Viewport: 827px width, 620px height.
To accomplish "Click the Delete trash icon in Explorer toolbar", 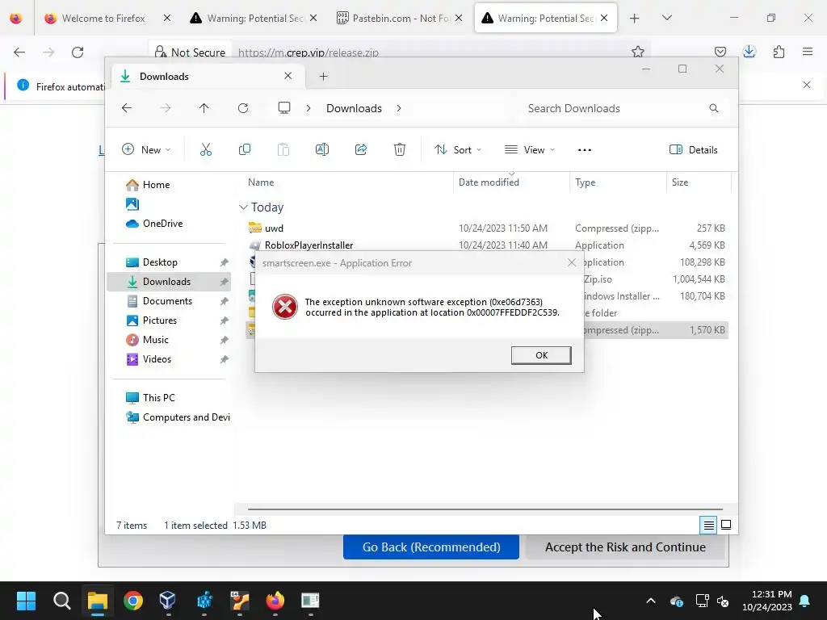I will tap(400, 149).
